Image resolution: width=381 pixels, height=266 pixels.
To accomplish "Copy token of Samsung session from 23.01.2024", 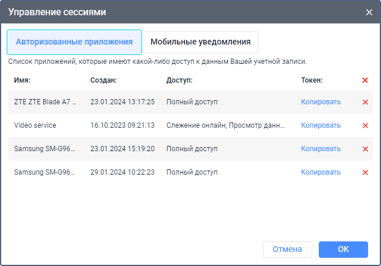I will 321,149.
